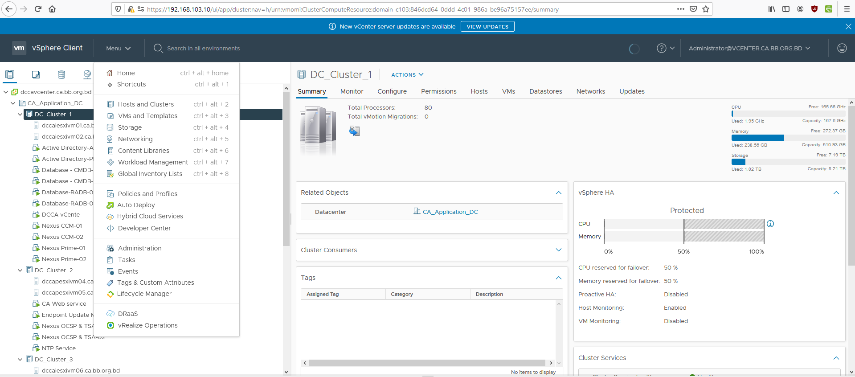Reload the page in the browser

click(x=38, y=9)
